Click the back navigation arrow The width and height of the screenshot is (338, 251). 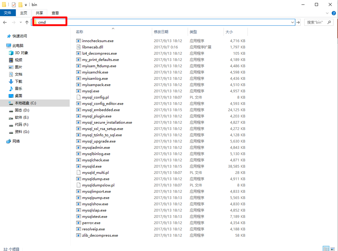coord(5,22)
